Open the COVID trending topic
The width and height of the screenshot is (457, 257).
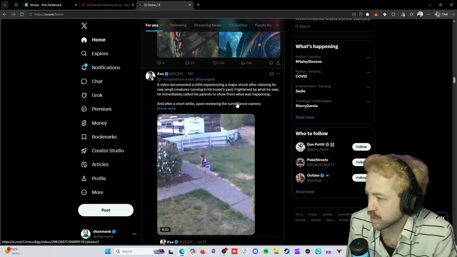tap(301, 76)
